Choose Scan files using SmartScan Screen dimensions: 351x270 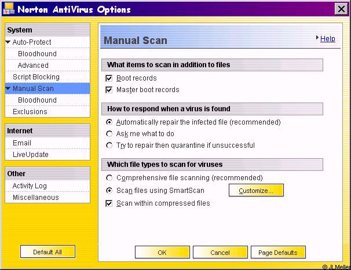pyautogui.click(x=109, y=191)
